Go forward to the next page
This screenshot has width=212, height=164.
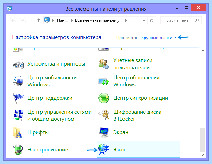point(23,20)
